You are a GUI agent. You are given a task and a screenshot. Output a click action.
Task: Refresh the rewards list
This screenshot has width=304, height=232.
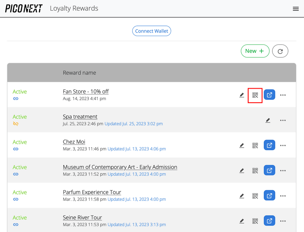click(x=280, y=51)
